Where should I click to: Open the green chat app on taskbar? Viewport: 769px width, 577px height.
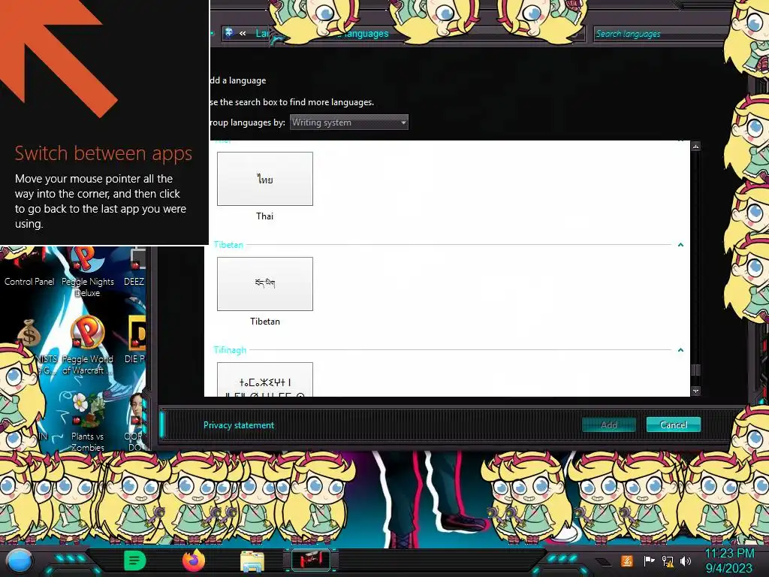click(134, 560)
